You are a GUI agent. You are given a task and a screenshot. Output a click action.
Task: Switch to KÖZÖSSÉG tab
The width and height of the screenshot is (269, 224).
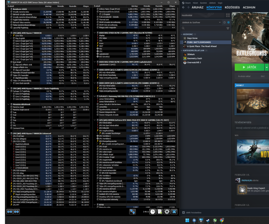point(232,7)
